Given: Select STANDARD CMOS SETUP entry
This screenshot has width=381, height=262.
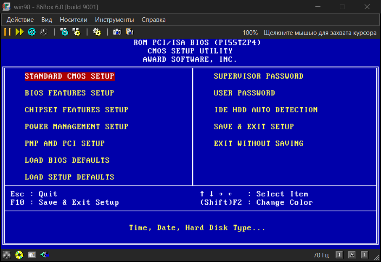Looking at the screenshot, I should pyautogui.click(x=69, y=76).
